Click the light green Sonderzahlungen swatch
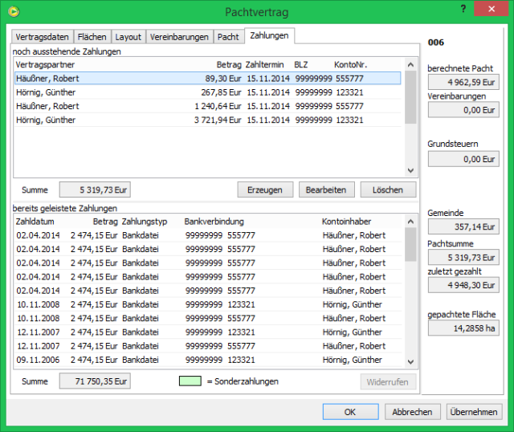514x432 pixels. tap(190, 381)
